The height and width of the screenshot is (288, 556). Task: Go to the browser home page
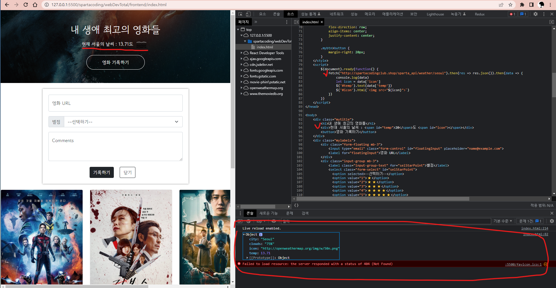point(35,5)
